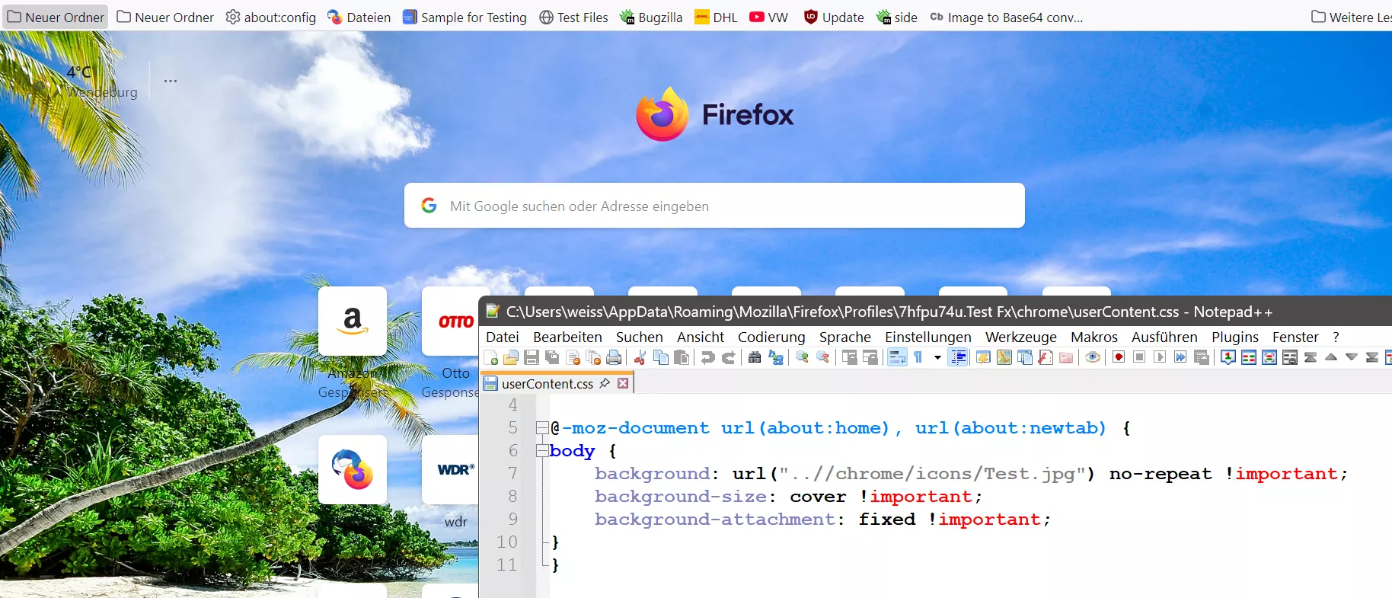Toggle word wrap in the toolbar
This screenshot has width=1392, height=598.
897,357
